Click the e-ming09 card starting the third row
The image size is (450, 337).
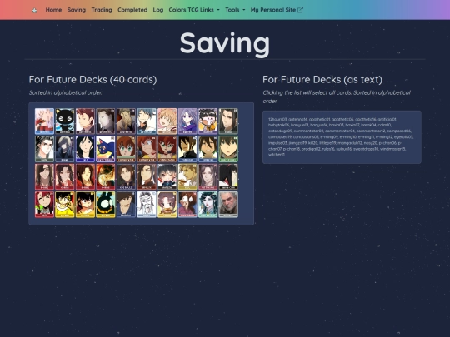tap(44, 176)
